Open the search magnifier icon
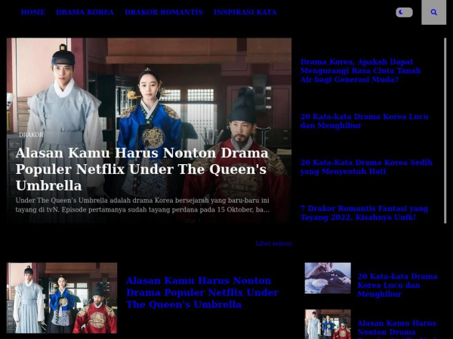This screenshot has height=339, width=453. coord(433,12)
